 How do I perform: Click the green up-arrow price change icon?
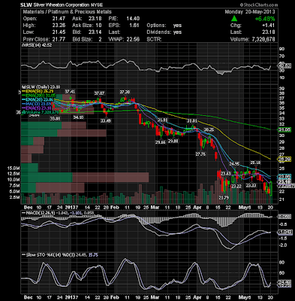(x=234, y=18)
